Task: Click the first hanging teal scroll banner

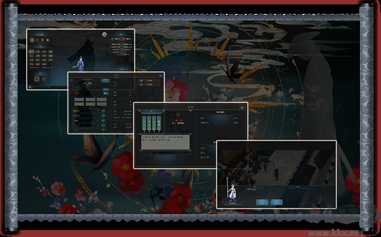Action: (144, 124)
